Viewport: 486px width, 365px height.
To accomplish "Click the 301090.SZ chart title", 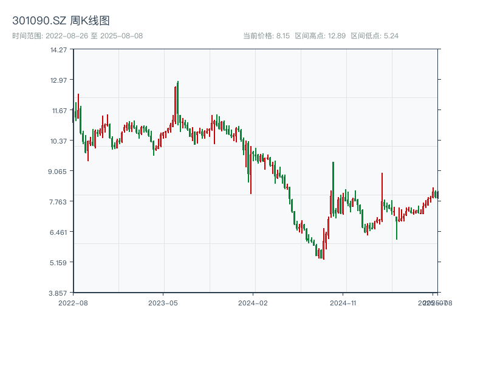I will coord(61,21).
